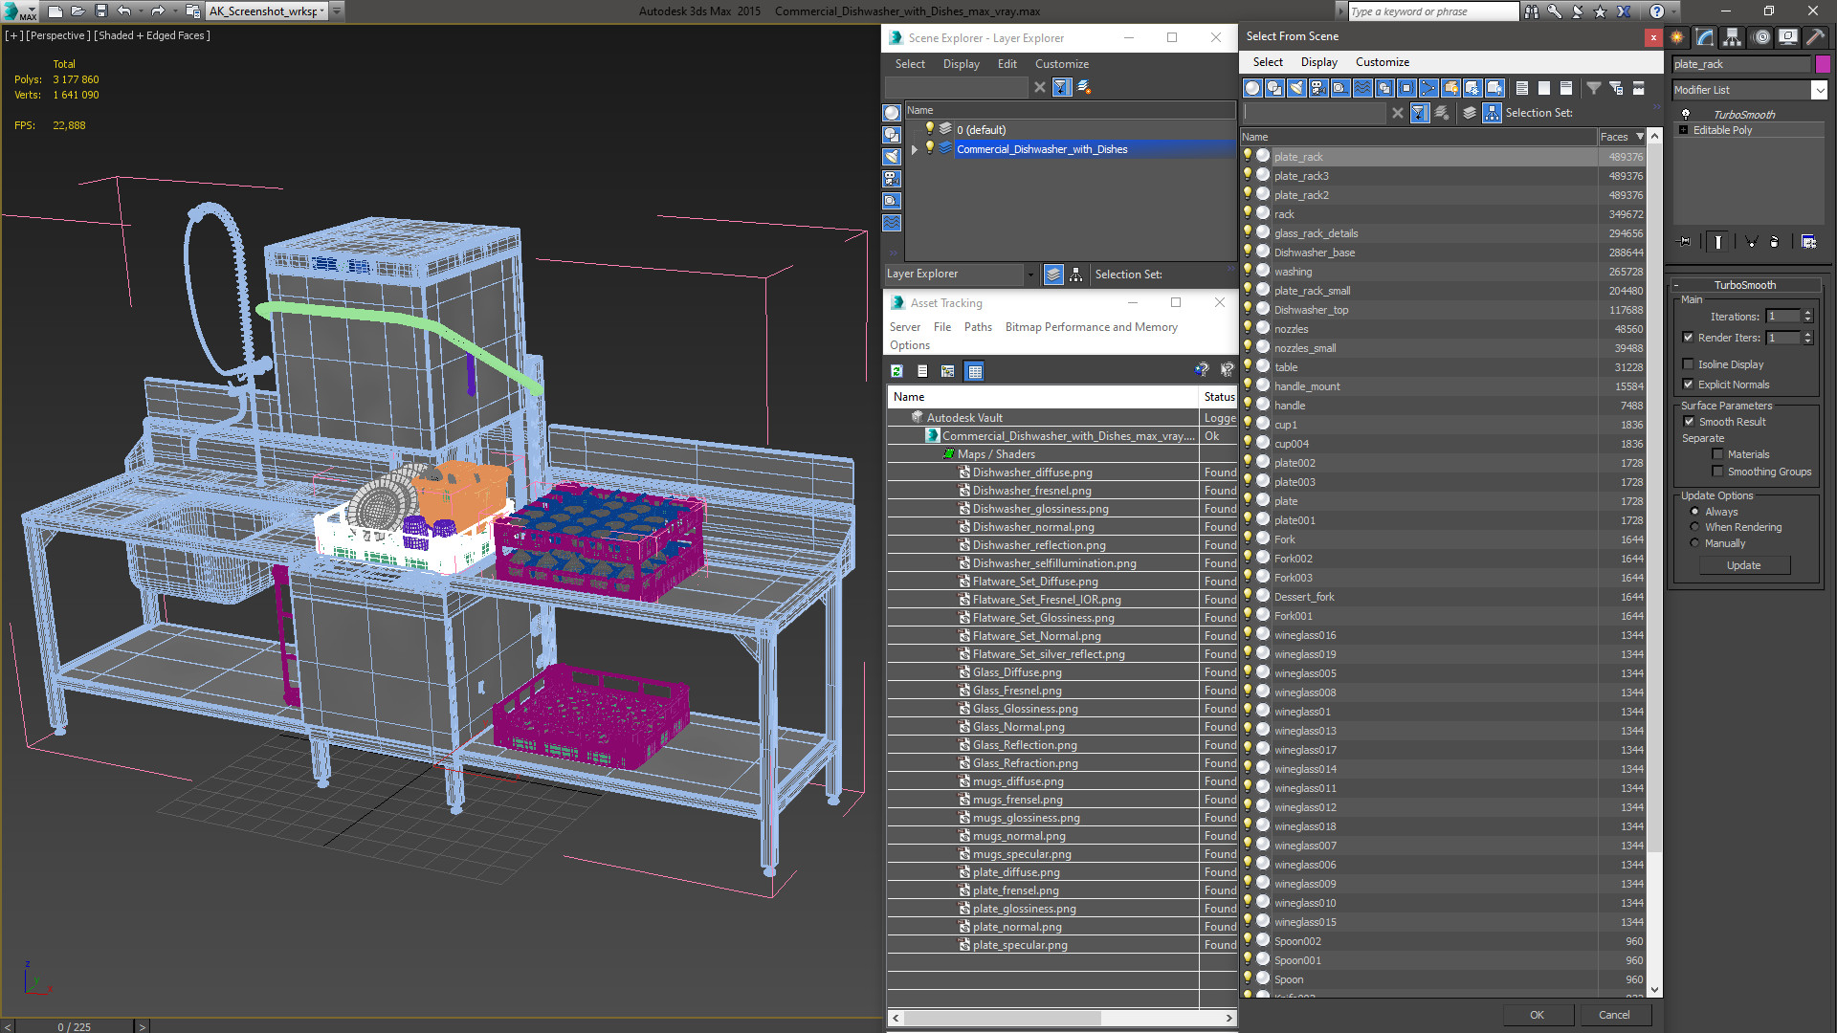
Task: Click Select None icon in Select From Scene
Action: pyautogui.click(x=1544, y=88)
